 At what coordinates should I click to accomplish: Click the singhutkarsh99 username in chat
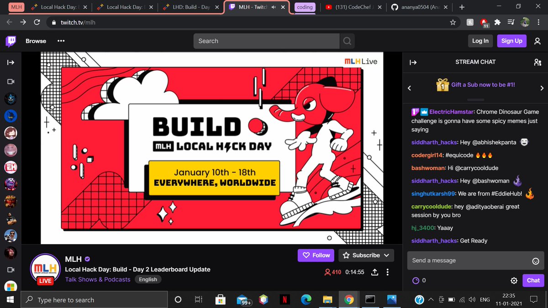(x=433, y=194)
